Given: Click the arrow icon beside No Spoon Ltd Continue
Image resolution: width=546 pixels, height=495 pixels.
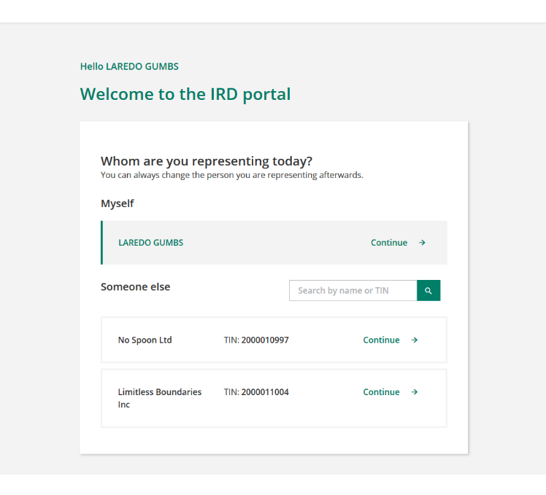Looking at the screenshot, I should click(x=415, y=340).
